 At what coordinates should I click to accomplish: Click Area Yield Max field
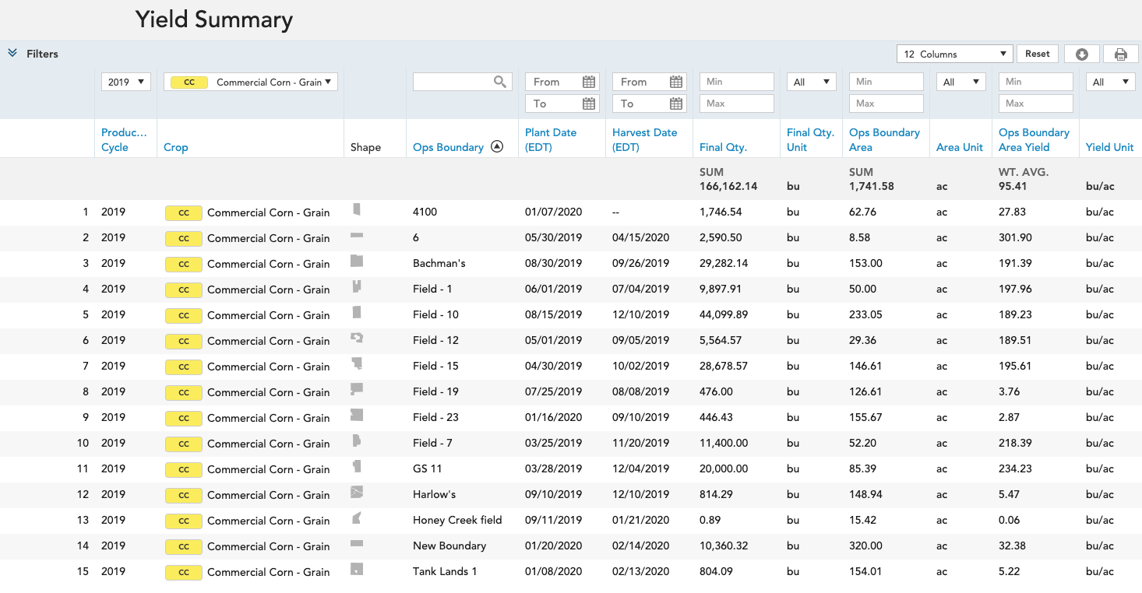pyautogui.click(x=1036, y=104)
